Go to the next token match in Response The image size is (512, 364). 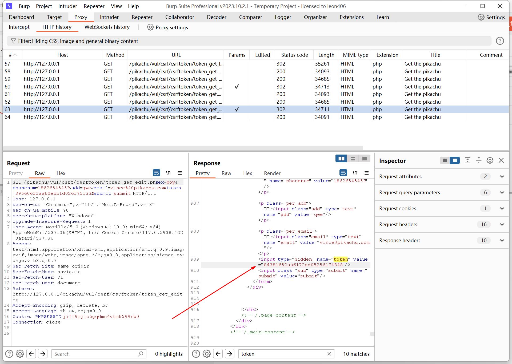(229, 354)
